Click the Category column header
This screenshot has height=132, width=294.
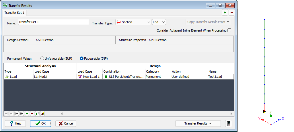click(158, 71)
